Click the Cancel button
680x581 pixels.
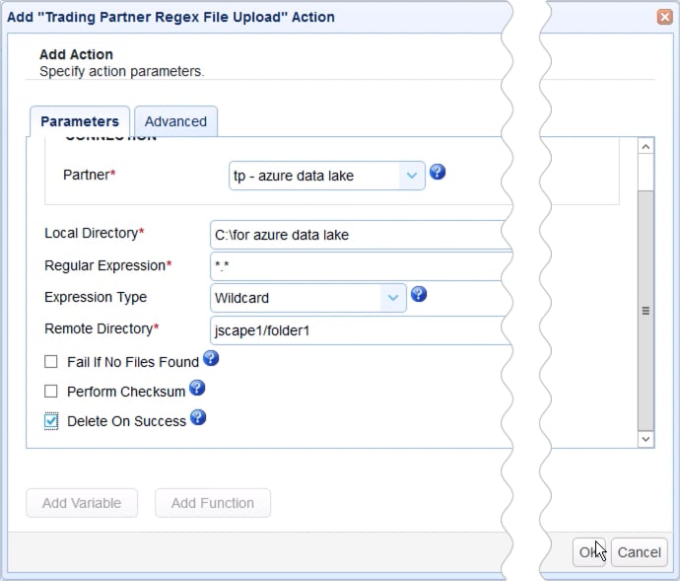[640, 552]
